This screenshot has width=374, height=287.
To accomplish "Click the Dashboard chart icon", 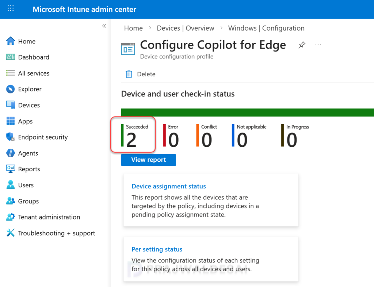I will [11, 57].
